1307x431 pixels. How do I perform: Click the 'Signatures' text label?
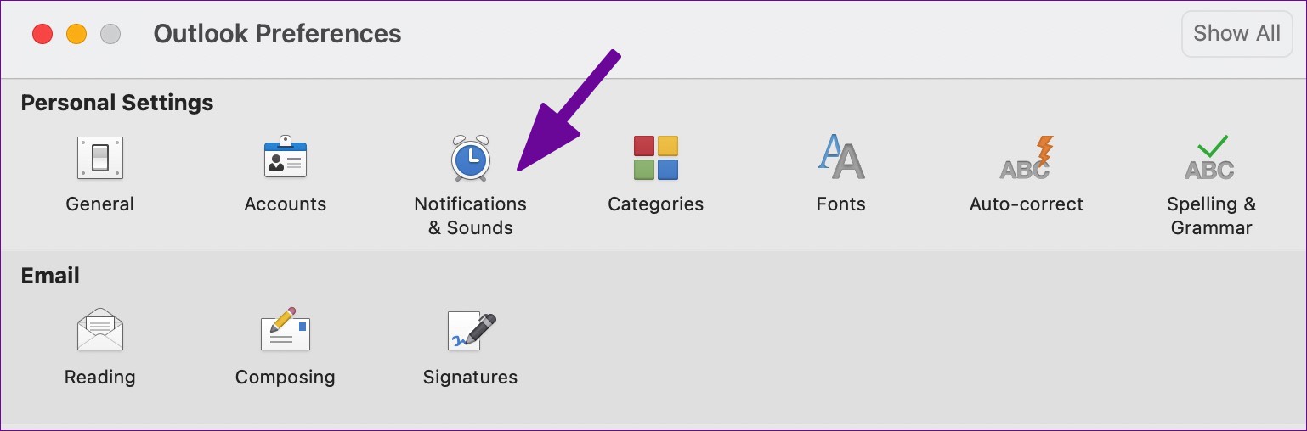pyautogui.click(x=471, y=377)
